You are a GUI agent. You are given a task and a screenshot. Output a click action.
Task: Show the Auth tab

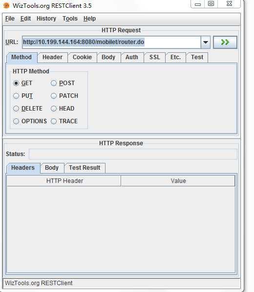pyautogui.click(x=132, y=57)
